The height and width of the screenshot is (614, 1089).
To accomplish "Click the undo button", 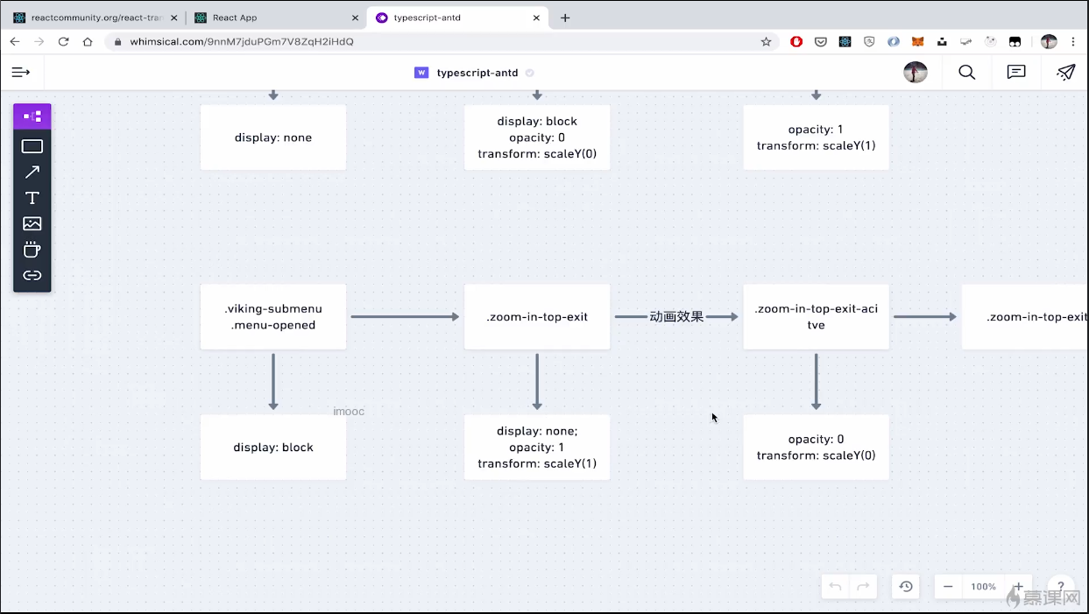I will [835, 586].
